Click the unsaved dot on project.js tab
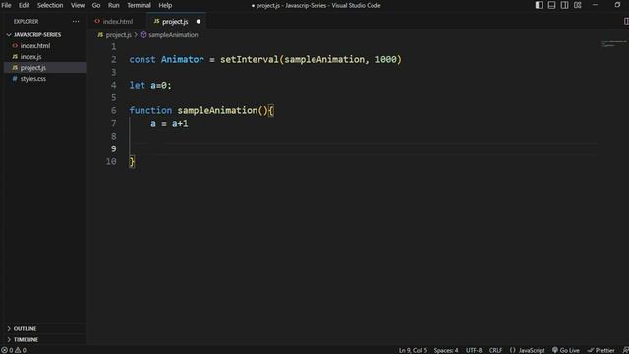The width and height of the screenshot is (629, 354). [x=199, y=22]
